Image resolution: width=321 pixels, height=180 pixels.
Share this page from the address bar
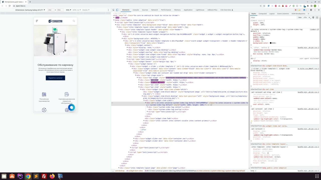pyautogui.click(x=261, y=6)
